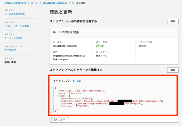Click the desiredStatus STOPPED code line

(x=76, y=98)
